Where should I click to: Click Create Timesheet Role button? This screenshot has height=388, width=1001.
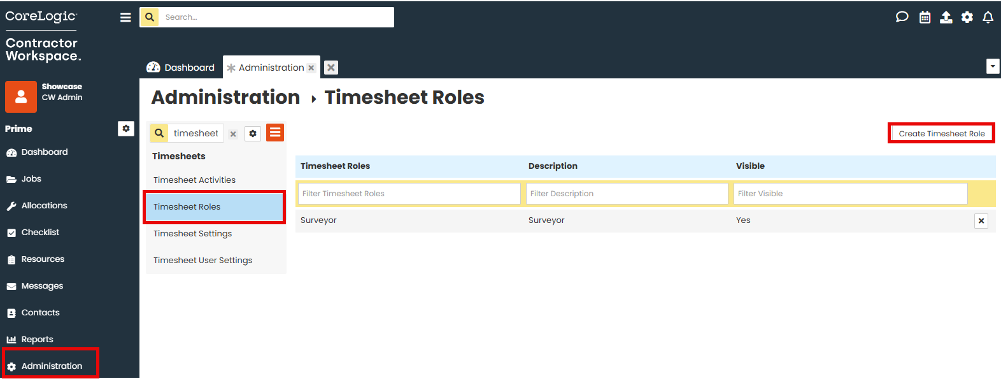[941, 133]
